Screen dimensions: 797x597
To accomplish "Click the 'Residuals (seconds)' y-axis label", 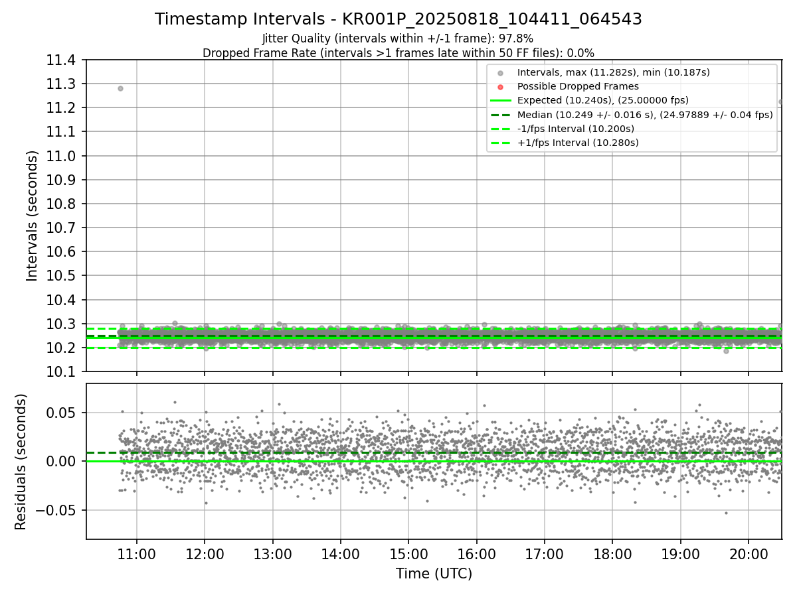I will pyautogui.click(x=21, y=462).
